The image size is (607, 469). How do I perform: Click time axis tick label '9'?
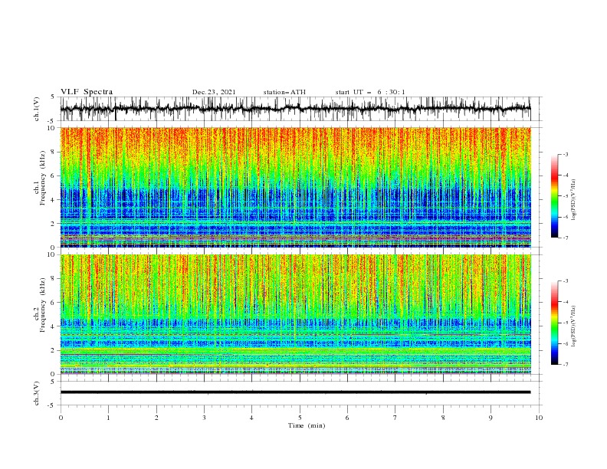click(491, 418)
